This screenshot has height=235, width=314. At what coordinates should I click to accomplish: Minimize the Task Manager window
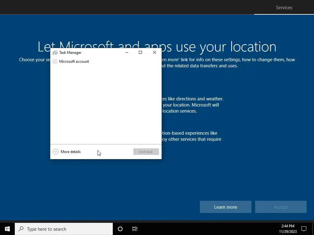(x=127, y=52)
